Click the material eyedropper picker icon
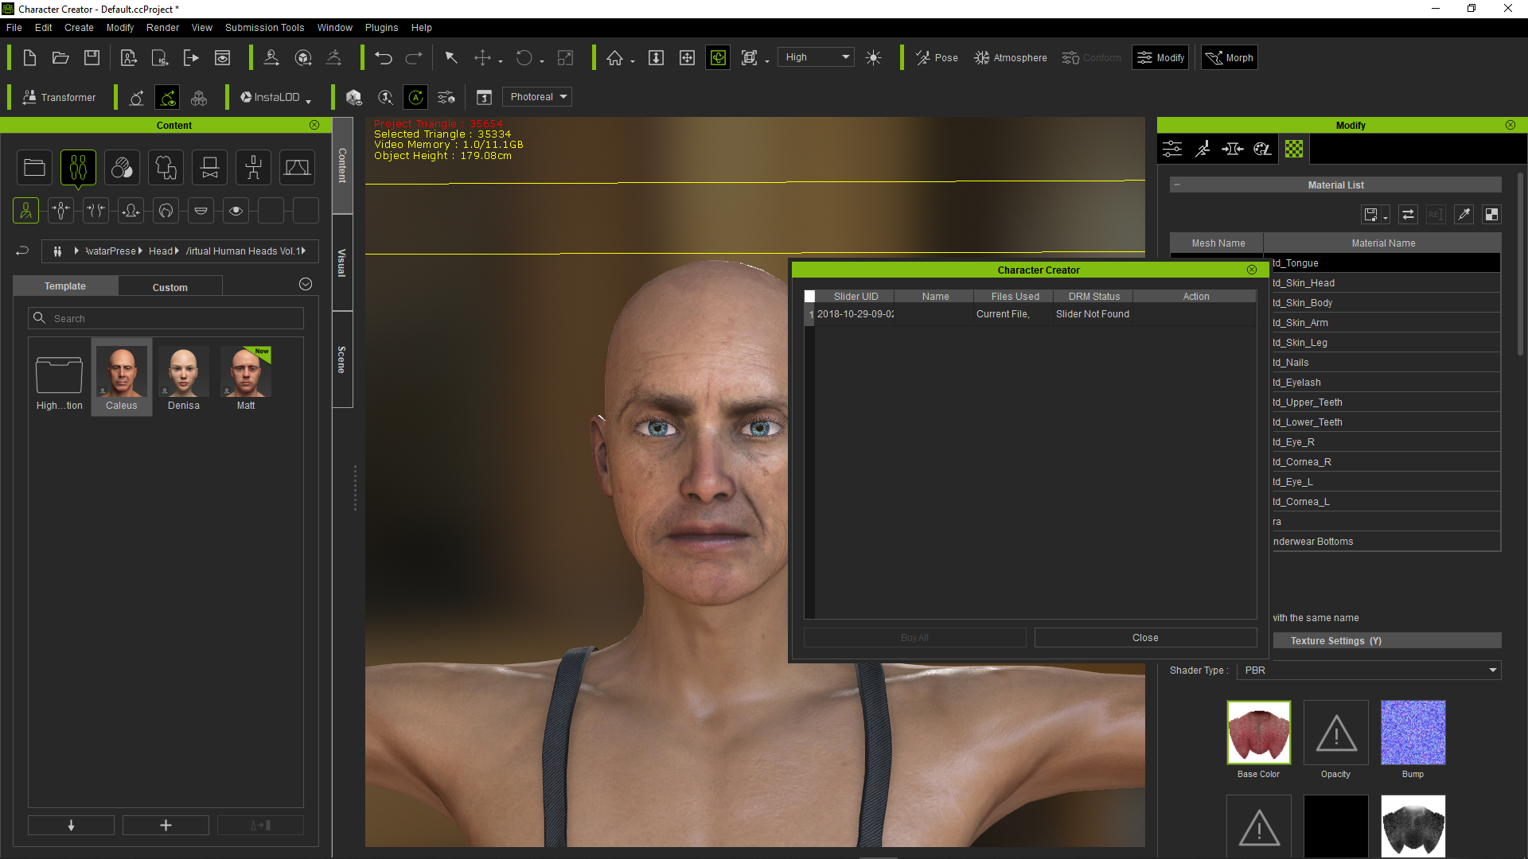Screen dimensions: 1528x859 pos(1463,215)
